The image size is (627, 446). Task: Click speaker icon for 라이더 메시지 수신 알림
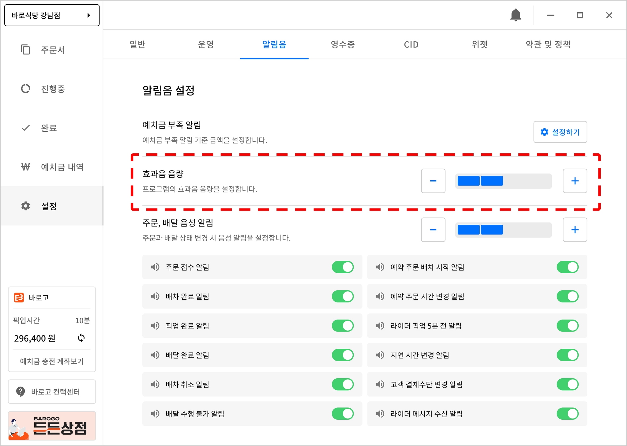[380, 414]
